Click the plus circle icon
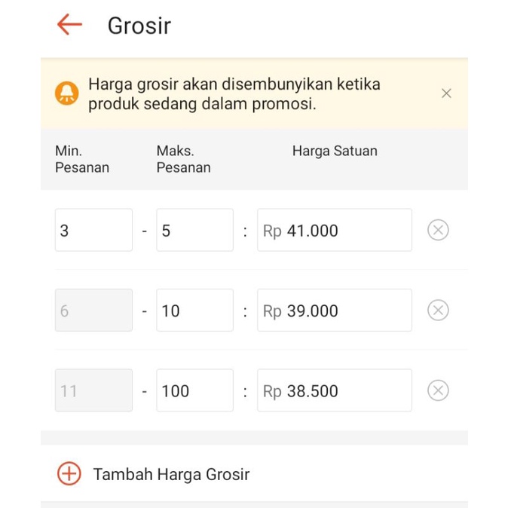Image resolution: width=508 pixels, height=508 pixels. pos(69,473)
